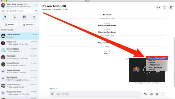Viewport: 175px width, 99px height.
Task: Click the Meet Now button
Action: tap(9, 25)
